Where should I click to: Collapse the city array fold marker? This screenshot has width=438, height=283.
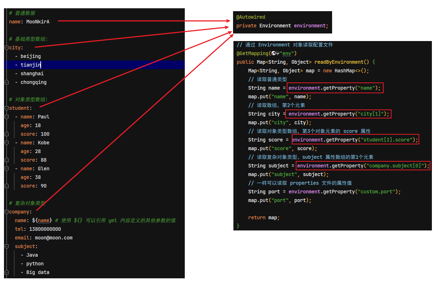point(6,48)
